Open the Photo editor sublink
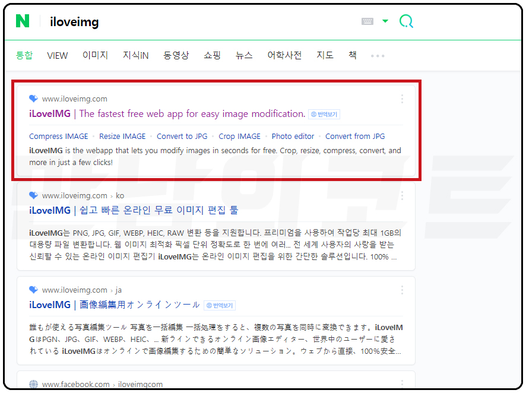The image size is (526, 393). pos(293,136)
